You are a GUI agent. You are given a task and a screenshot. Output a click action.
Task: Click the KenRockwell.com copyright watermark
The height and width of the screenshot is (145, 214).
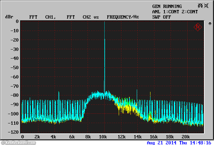click(17, 143)
